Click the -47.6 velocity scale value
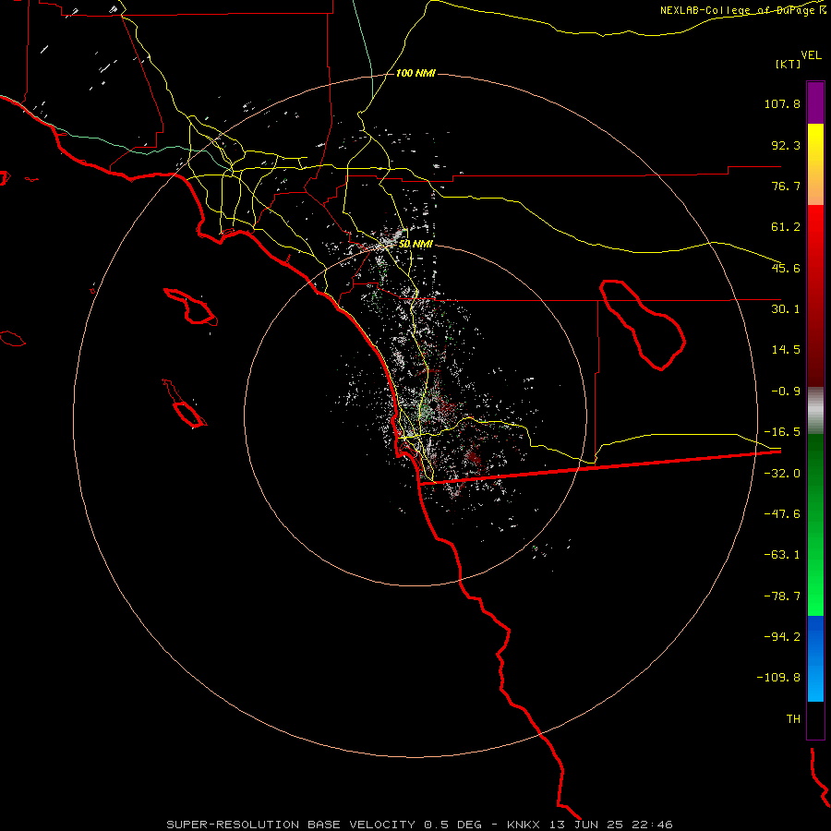This screenshot has width=831, height=831. [x=782, y=514]
